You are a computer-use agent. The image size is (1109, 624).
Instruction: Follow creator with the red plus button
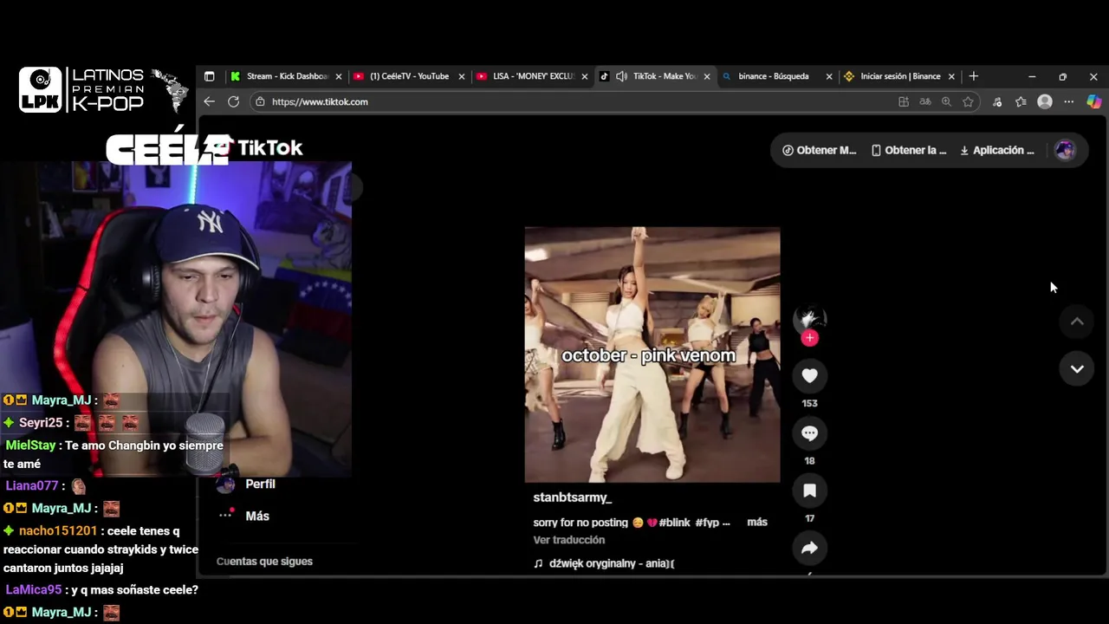click(809, 338)
